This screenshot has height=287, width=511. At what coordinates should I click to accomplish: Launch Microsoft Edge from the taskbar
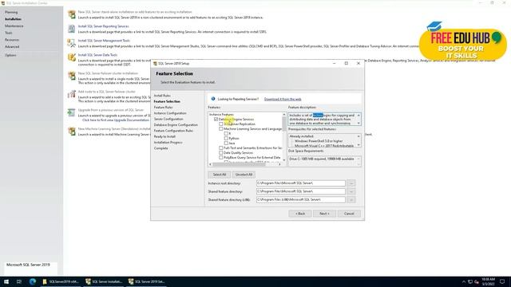[x=32, y=281]
